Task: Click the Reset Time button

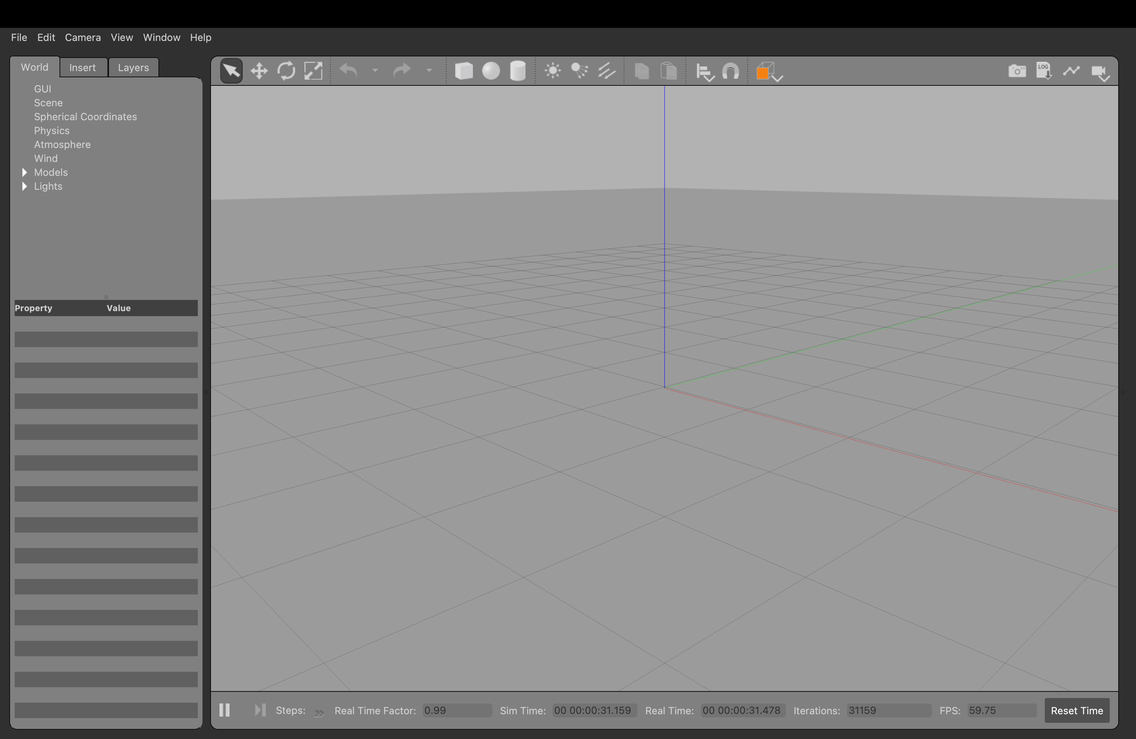Action: 1077,710
